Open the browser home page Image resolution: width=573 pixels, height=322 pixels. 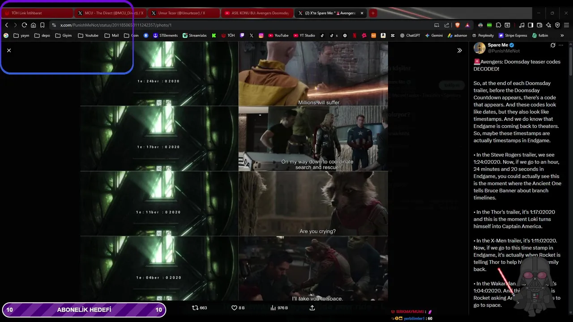[x=33, y=25]
